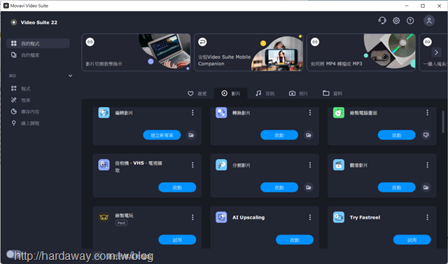Select 我的檔案 in the sidebar
The width and height of the screenshot is (448, 264).
[38, 55]
